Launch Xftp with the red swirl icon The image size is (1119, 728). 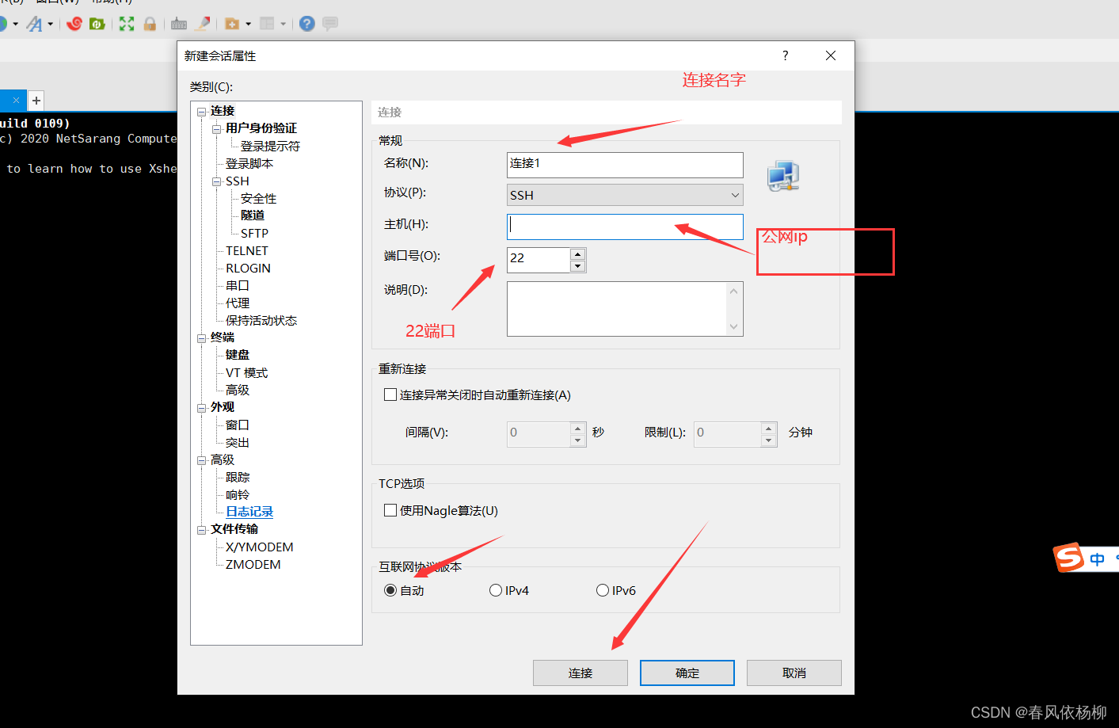point(74,24)
